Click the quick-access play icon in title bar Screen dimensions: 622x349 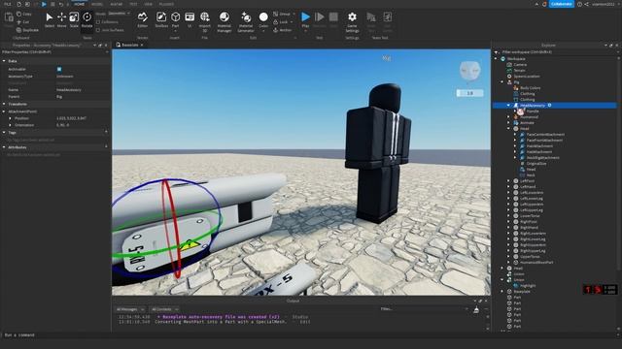point(44,4)
